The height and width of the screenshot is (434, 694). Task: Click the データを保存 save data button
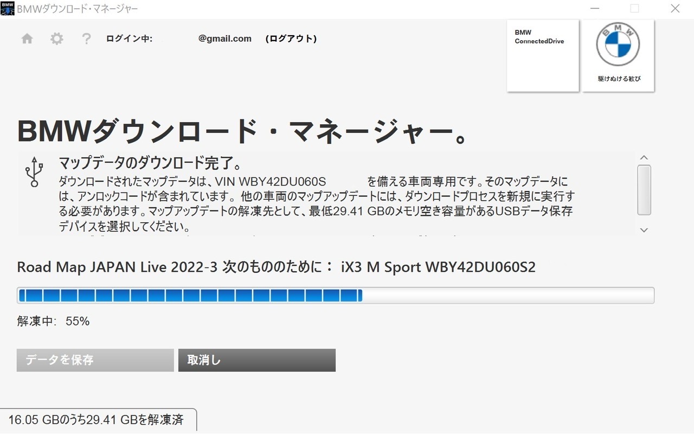point(95,360)
